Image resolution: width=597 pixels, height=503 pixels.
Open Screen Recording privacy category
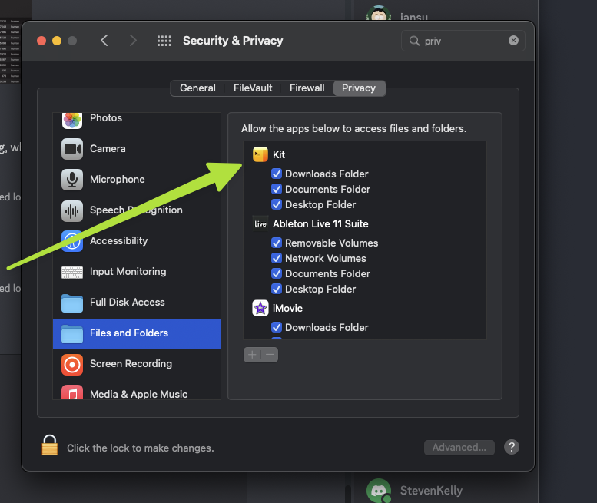click(x=137, y=364)
